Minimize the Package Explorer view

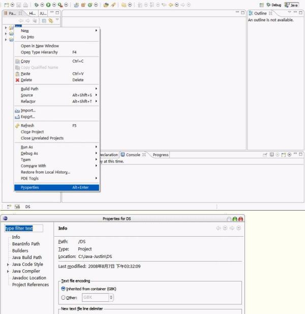tap(52, 12)
